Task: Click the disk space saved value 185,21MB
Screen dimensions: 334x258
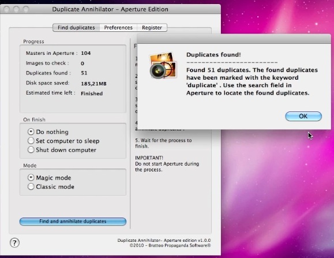Action: click(93, 84)
